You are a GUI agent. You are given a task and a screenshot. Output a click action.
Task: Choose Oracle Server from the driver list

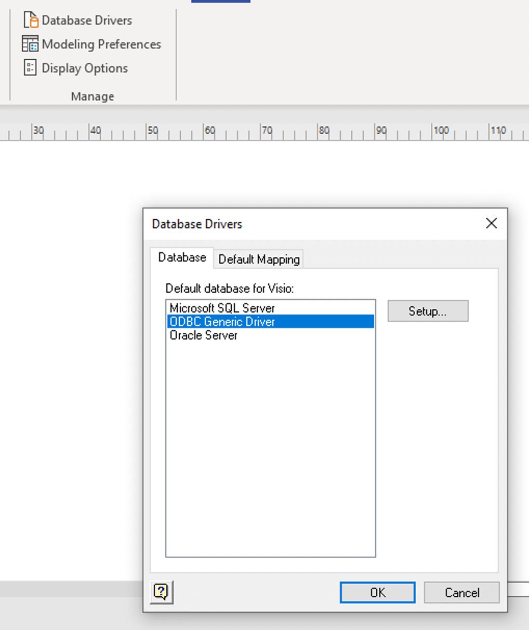click(x=270, y=335)
